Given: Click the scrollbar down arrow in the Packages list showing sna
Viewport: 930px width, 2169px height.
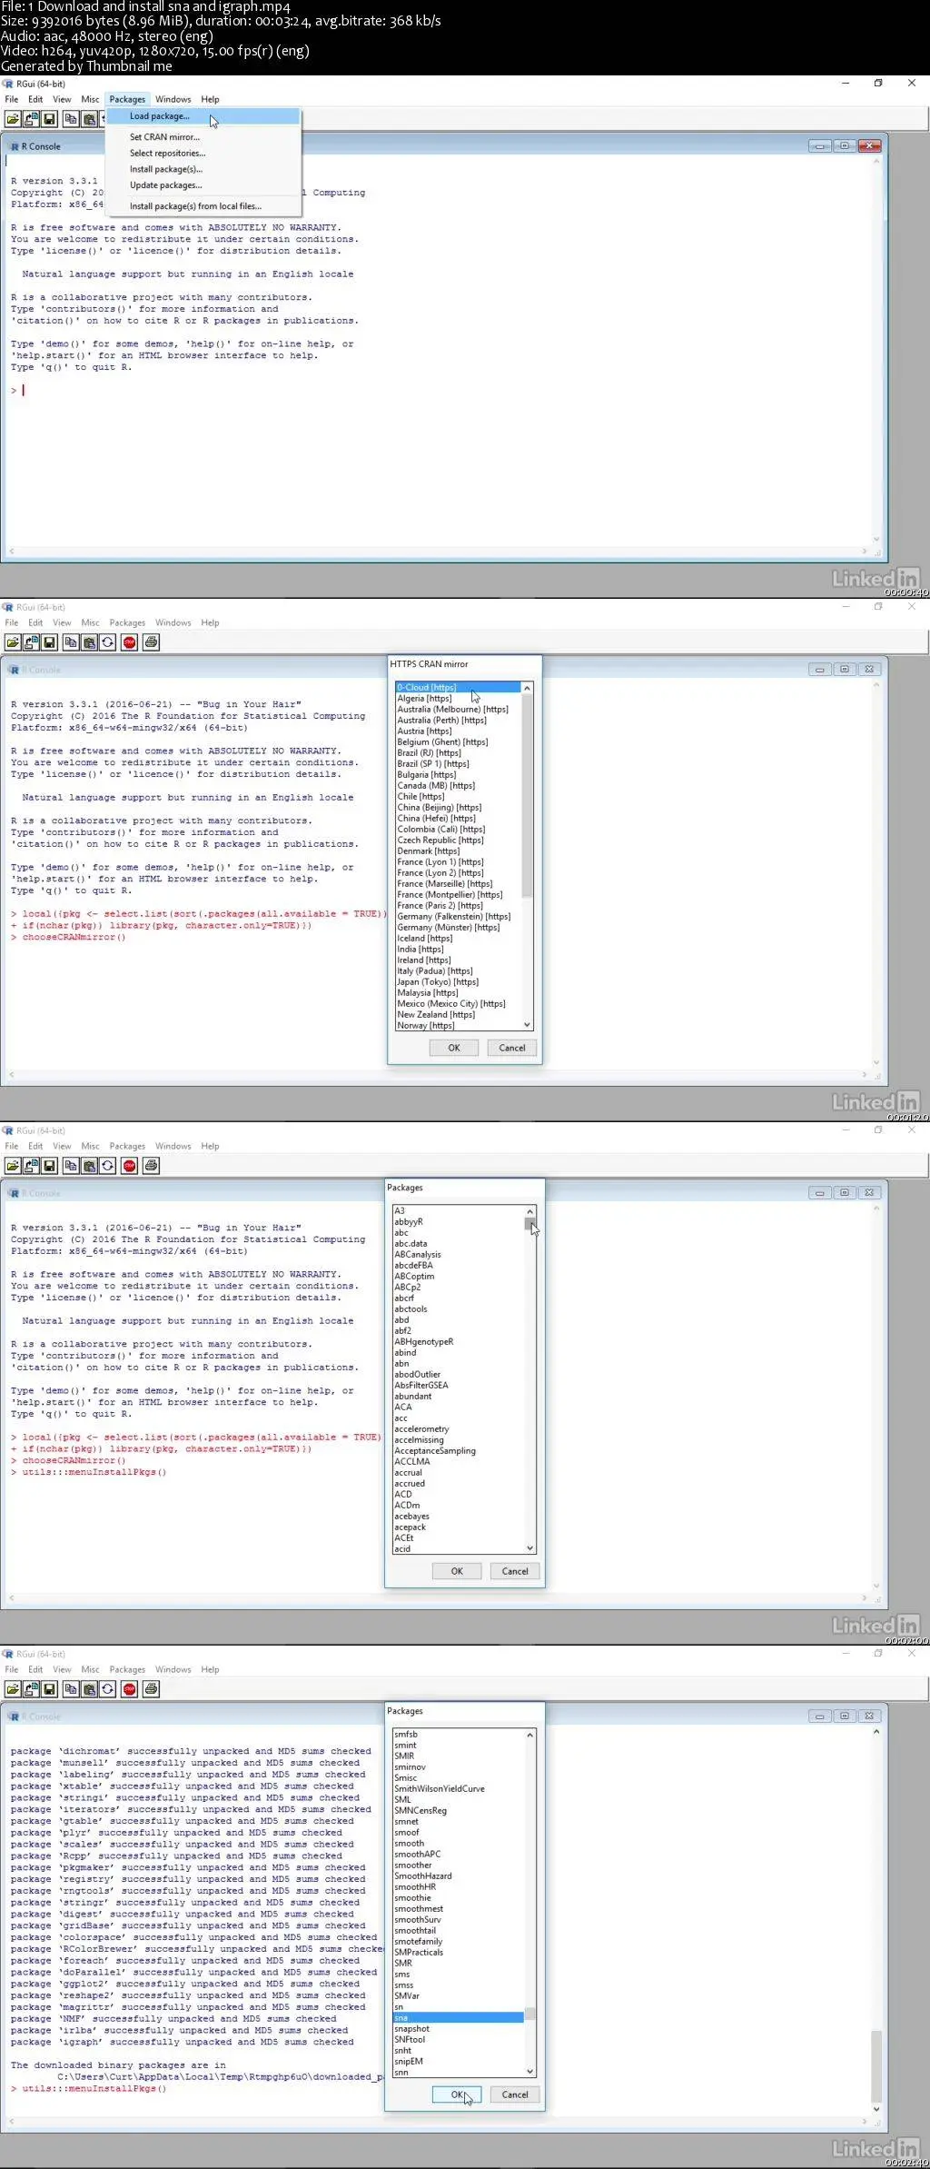Looking at the screenshot, I should click(529, 2072).
